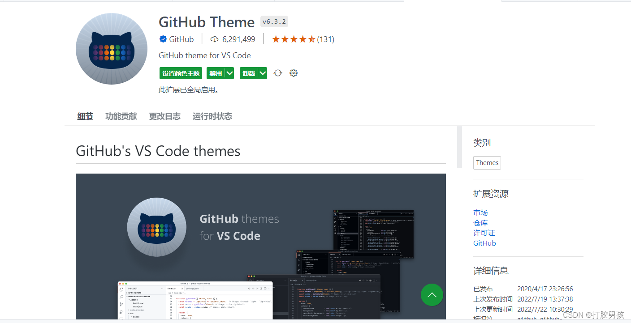Screen dimensions: 631x323
Task: Click the 'GitHub theme for VS Code' description
Action: point(205,55)
